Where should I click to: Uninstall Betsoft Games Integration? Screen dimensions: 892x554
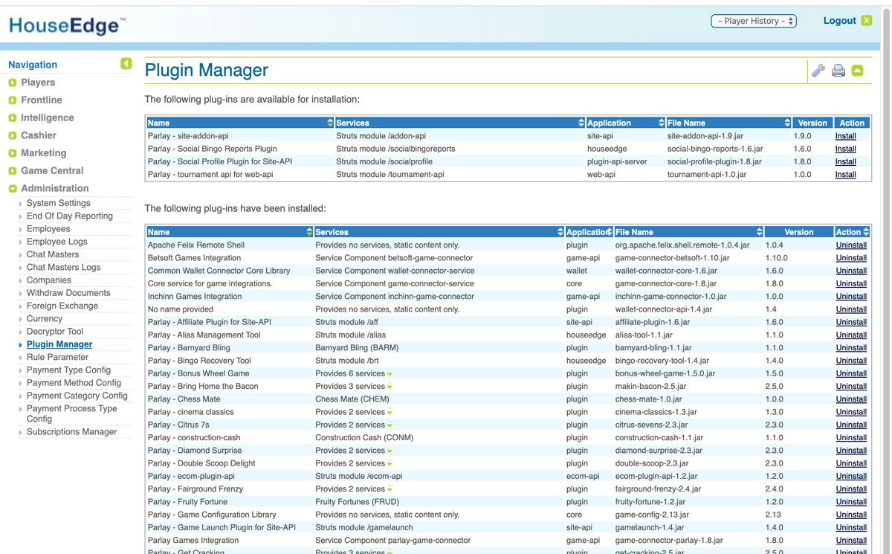click(x=852, y=258)
